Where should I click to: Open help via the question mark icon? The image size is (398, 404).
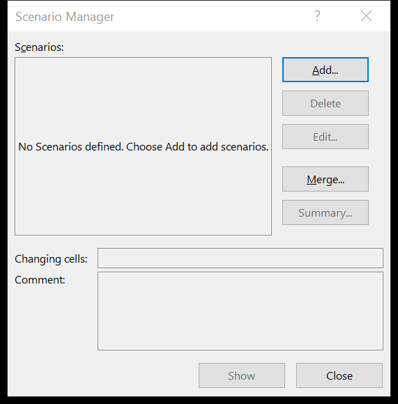[x=317, y=16]
